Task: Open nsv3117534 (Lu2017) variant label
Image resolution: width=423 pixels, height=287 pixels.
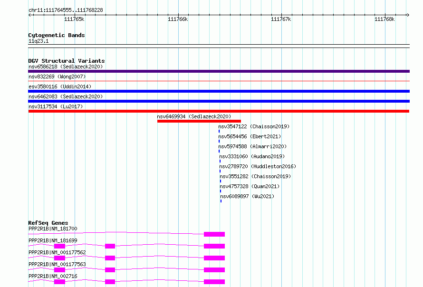Action: point(56,106)
